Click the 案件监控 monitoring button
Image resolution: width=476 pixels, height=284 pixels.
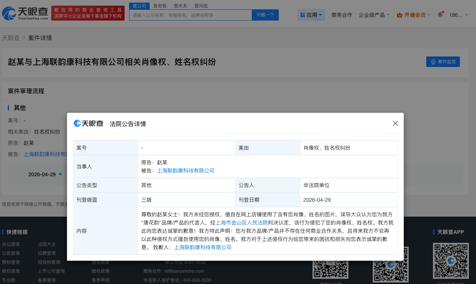[x=443, y=62]
